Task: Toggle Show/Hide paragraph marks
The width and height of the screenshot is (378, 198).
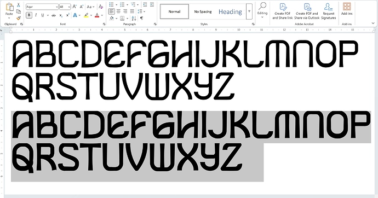Action: [x=142, y=18]
